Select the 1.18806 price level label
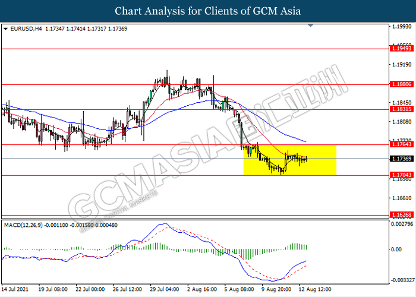 [x=402, y=84]
